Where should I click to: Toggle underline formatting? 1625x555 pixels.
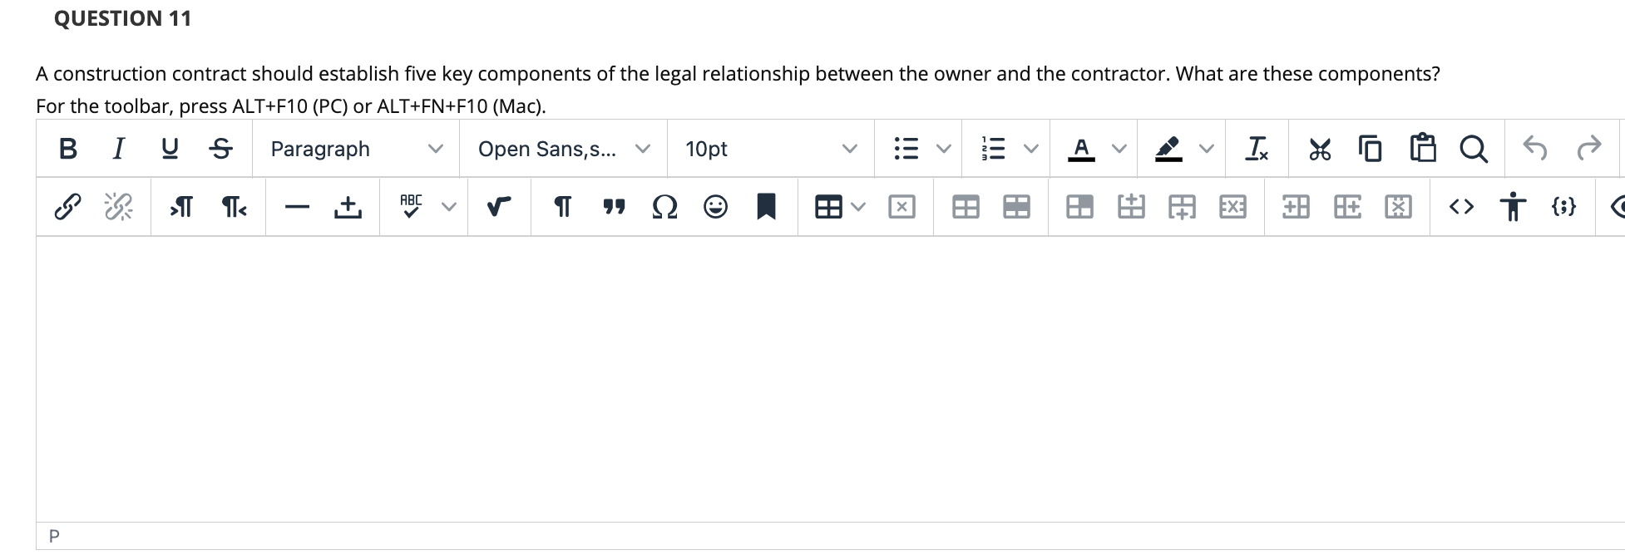170,149
